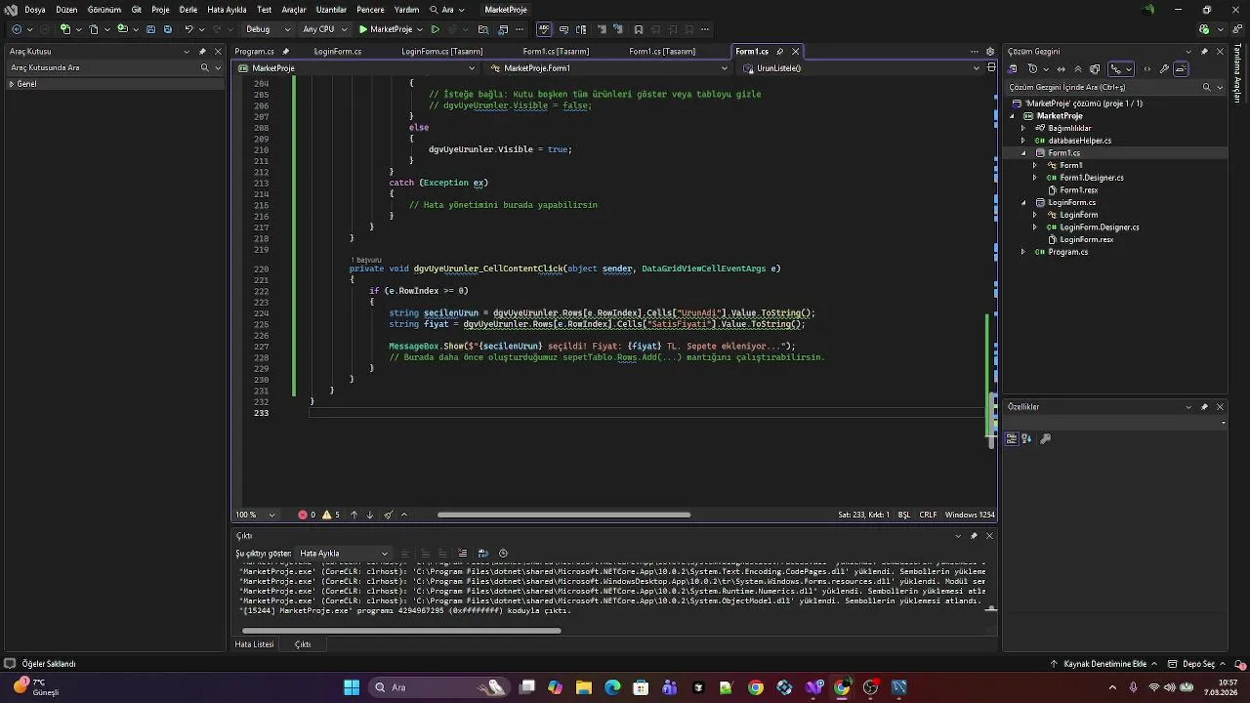Click the navigate backward arrow icon
Image resolution: width=1250 pixels, height=703 pixels.
pyautogui.click(x=17, y=29)
